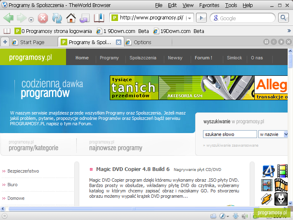This screenshot has width=293, height=220.
Task: Open the Tools menu
Action: coord(231,5)
